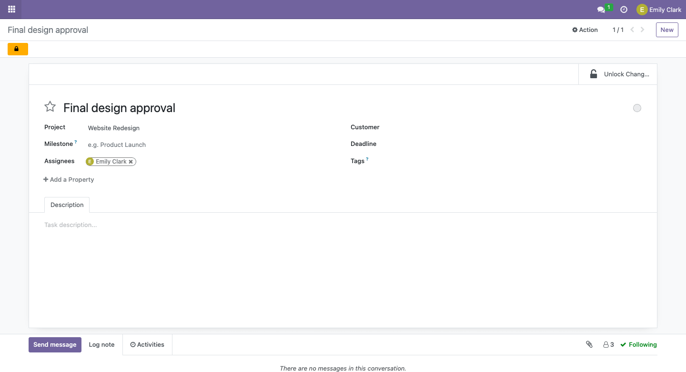686x372 pixels.
Task: Set the task state circle
Action: click(637, 108)
